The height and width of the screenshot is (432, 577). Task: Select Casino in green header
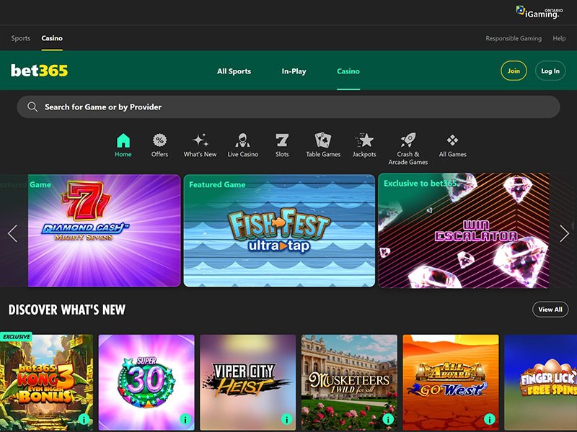pyautogui.click(x=348, y=71)
